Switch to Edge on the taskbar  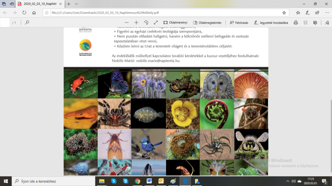coord(185,181)
